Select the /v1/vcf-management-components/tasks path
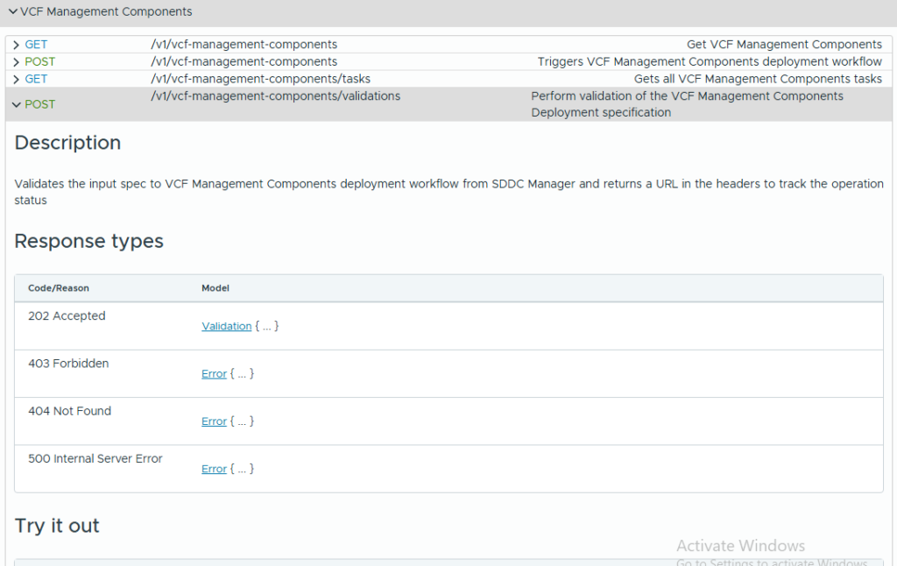Viewport: 897px width, 566px height. pos(260,80)
